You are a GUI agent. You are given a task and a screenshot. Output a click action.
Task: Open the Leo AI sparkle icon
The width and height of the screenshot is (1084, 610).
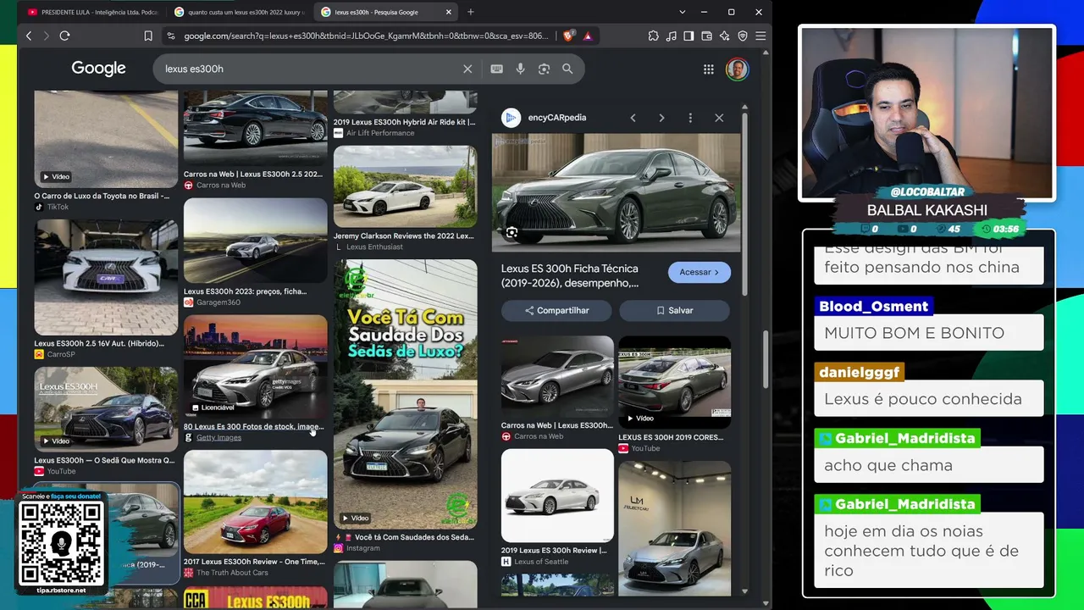(725, 36)
